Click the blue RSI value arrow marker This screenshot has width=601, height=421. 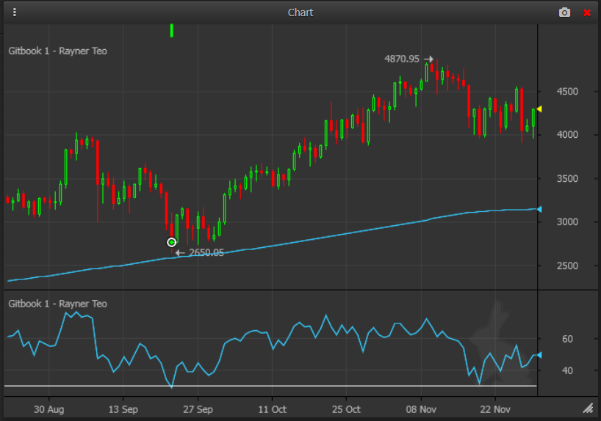tap(539, 355)
